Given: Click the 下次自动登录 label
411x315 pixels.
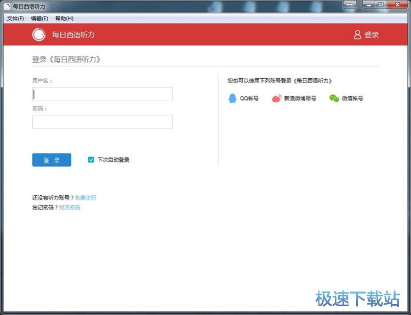Looking at the screenshot, I should click(x=113, y=160).
